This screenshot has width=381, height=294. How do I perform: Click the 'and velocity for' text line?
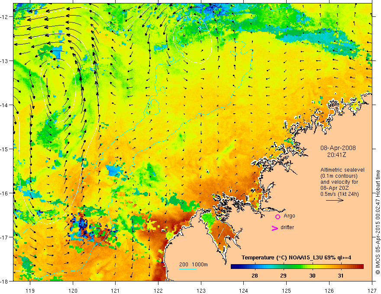339,182
